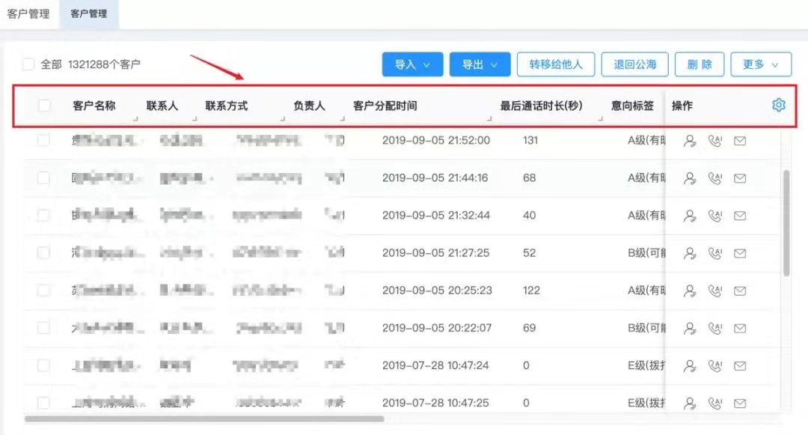This screenshot has height=435, width=808.
Task: Click AI call icon in the 20:22:07 row
Action: 714,329
